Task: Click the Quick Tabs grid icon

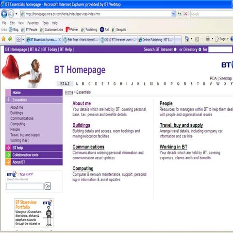Action: tap(18, 40)
